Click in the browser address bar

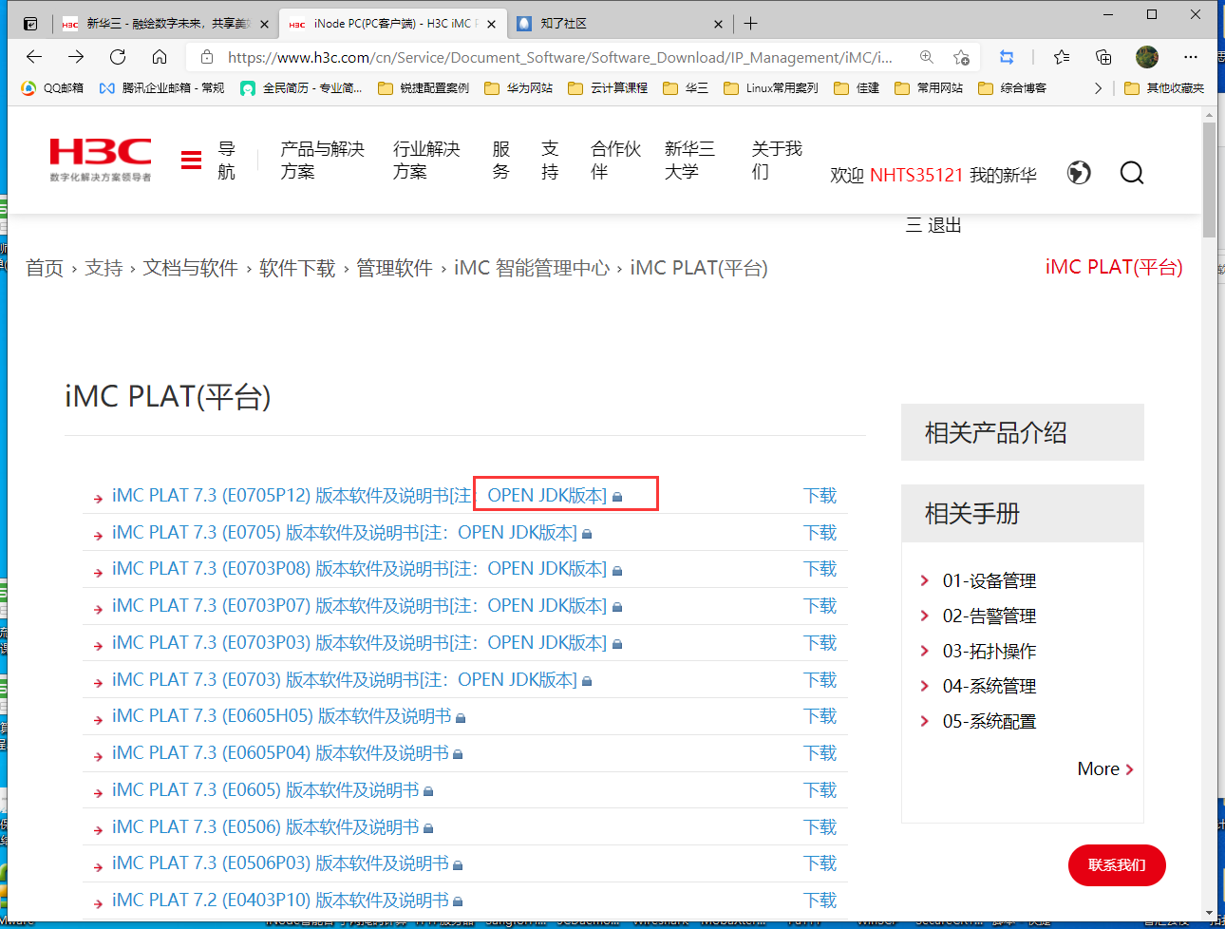pos(560,57)
